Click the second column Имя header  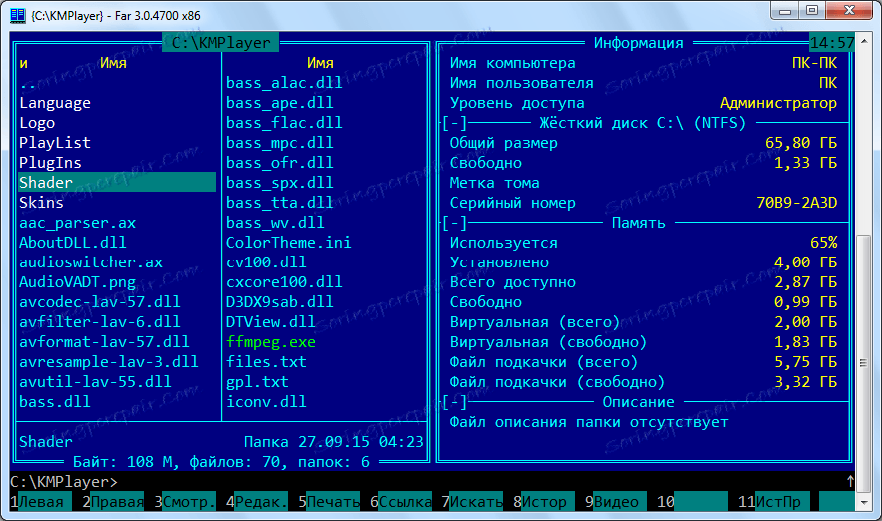coord(320,63)
